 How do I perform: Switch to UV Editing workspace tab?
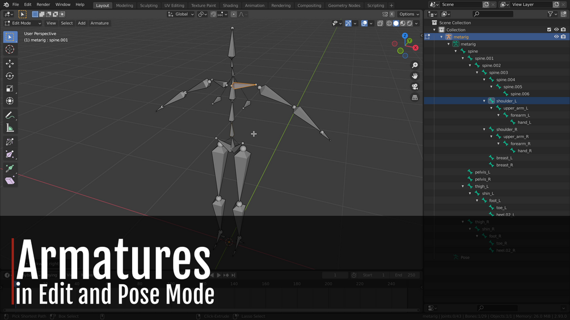click(174, 6)
